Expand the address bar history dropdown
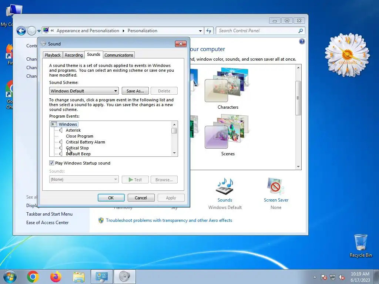This screenshot has height=284, width=379. pos(200,31)
